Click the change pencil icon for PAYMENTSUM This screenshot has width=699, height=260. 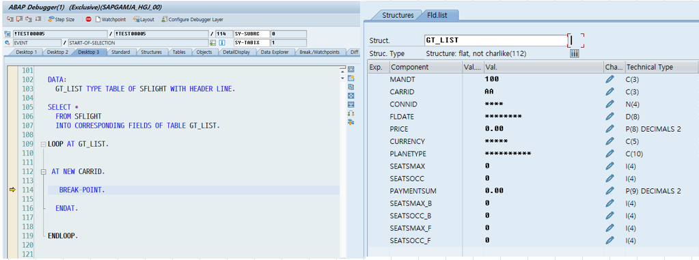(x=610, y=191)
